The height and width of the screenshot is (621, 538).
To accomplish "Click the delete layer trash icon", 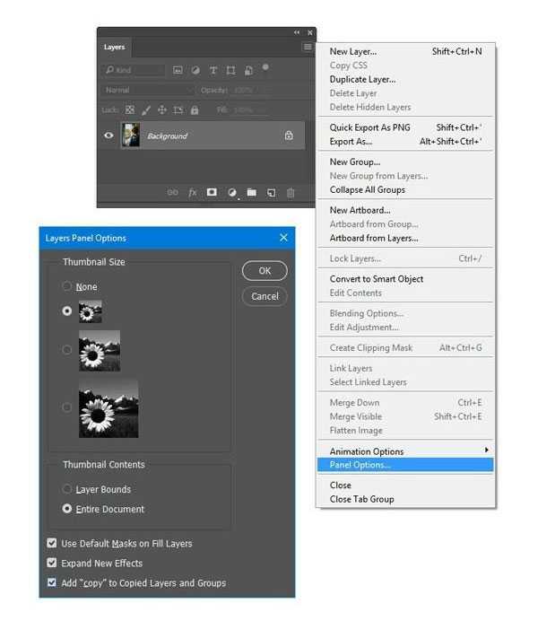I will click(x=291, y=192).
